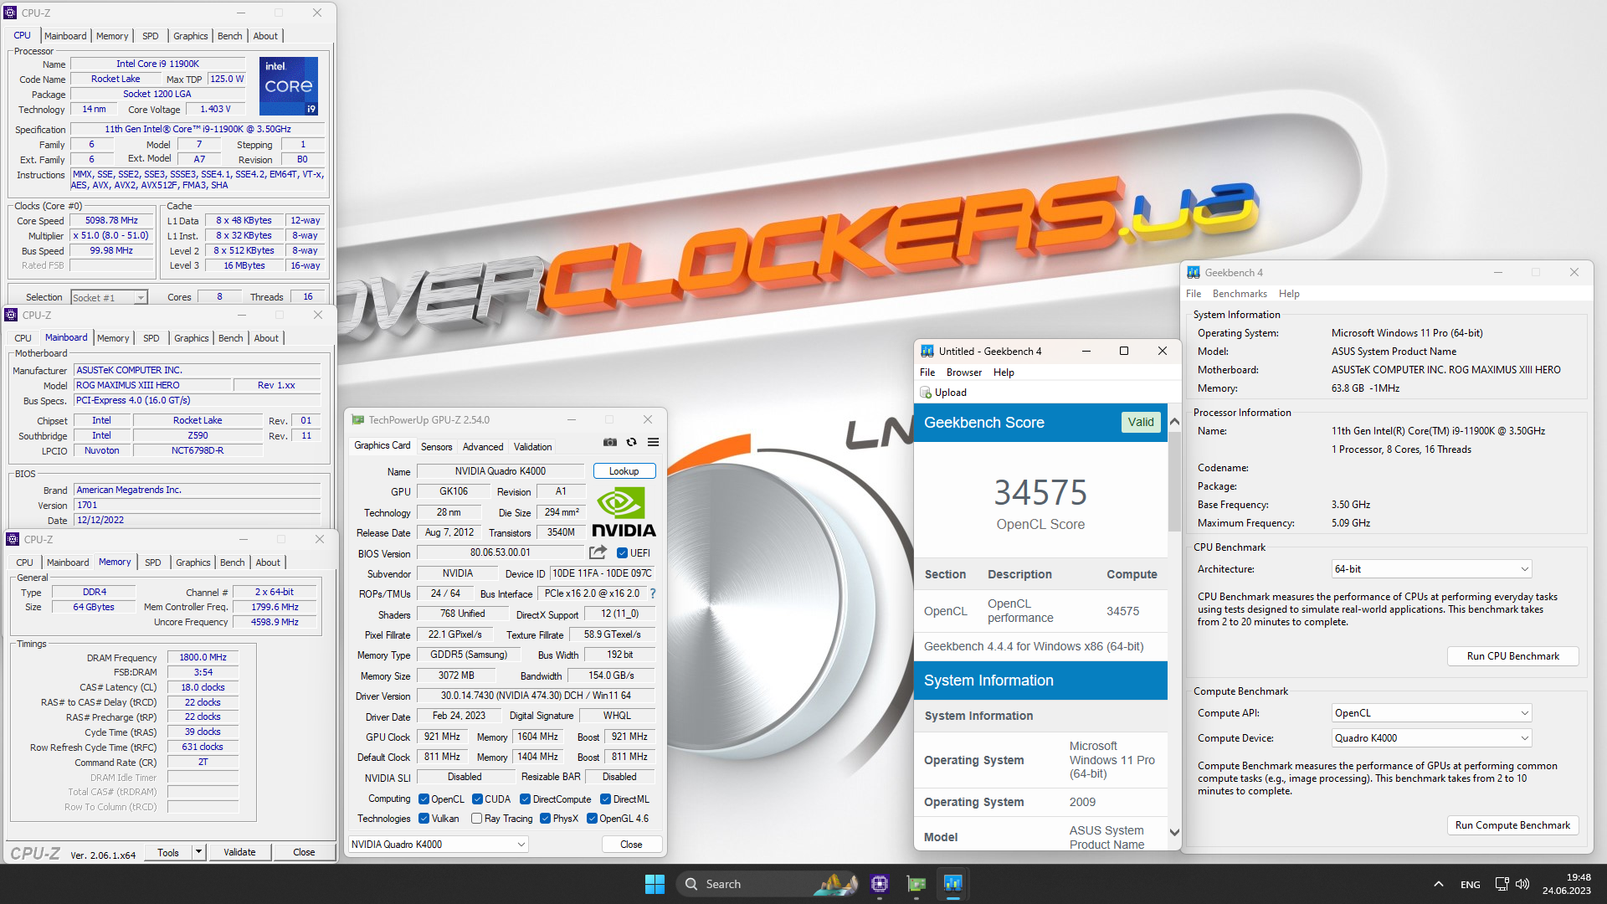Show hidden system tray icons
The image size is (1607, 904).
(1438, 884)
